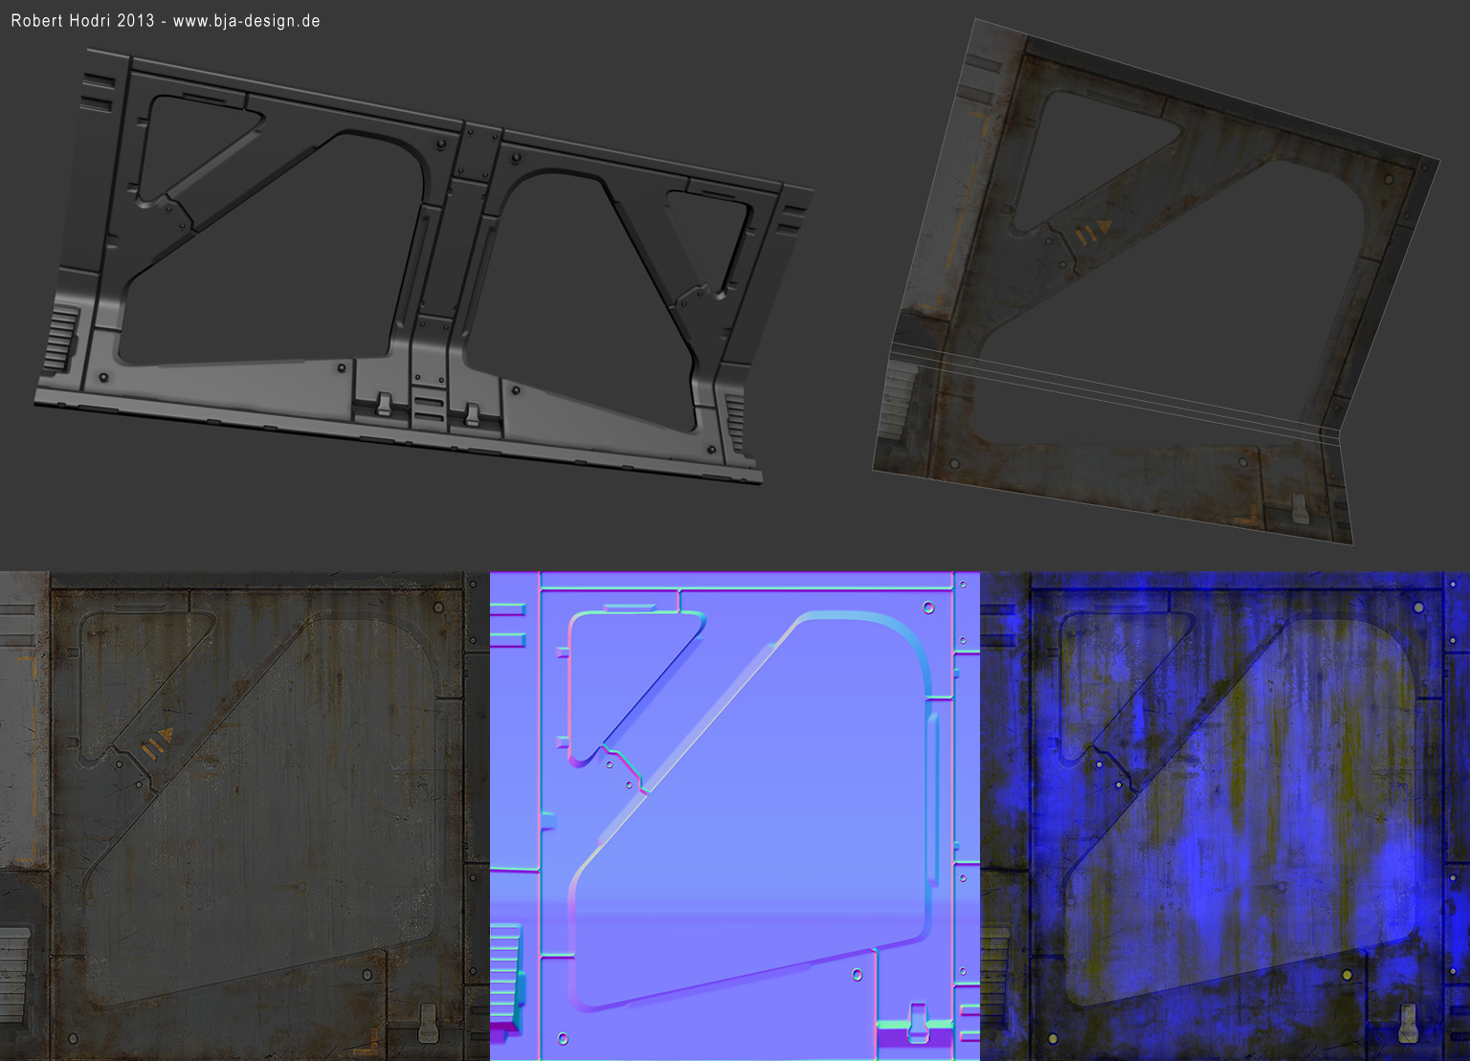Open the purple normal map texture
The height and width of the screenshot is (1061, 1470).
(735, 816)
